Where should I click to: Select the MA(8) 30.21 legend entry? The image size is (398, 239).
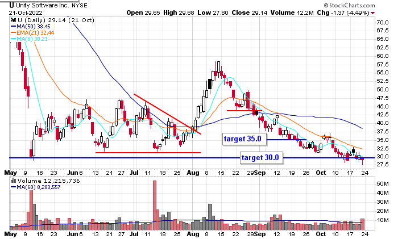pyautogui.click(x=29, y=39)
